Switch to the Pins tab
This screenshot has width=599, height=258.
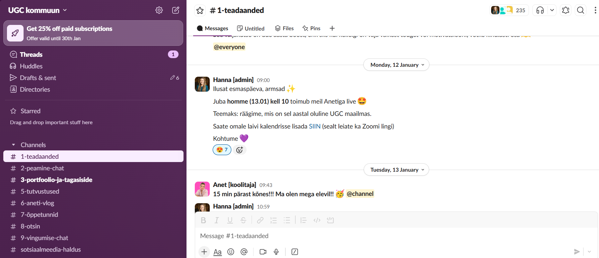(x=311, y=28)
